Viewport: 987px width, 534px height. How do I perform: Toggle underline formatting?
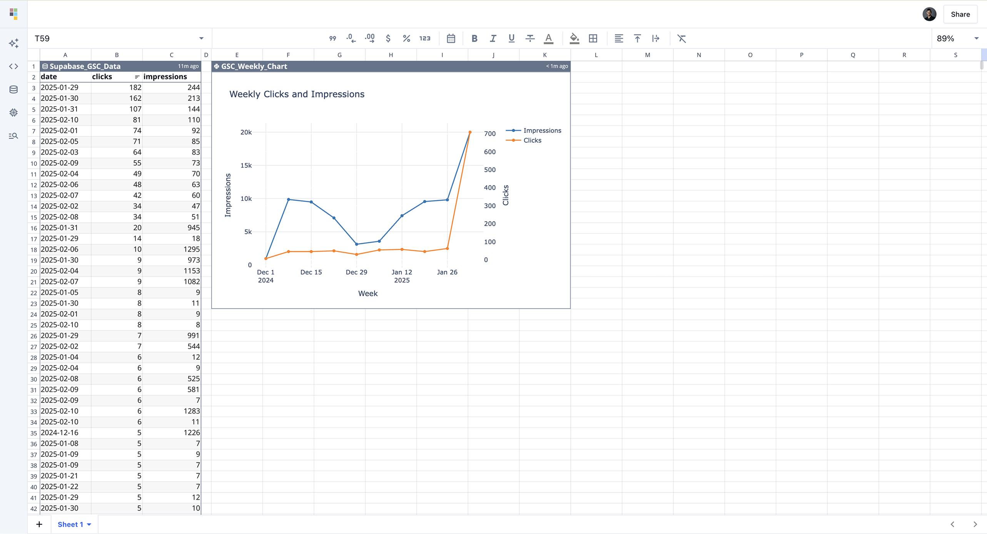511,38
